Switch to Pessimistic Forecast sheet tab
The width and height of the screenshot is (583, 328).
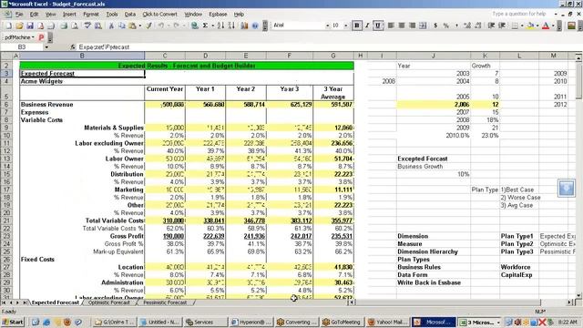[x=165, y=302]
